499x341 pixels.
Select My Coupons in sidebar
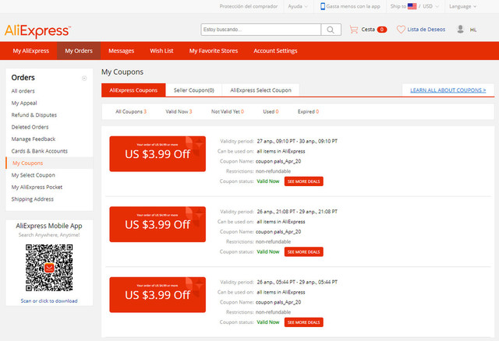coord(28,163)
